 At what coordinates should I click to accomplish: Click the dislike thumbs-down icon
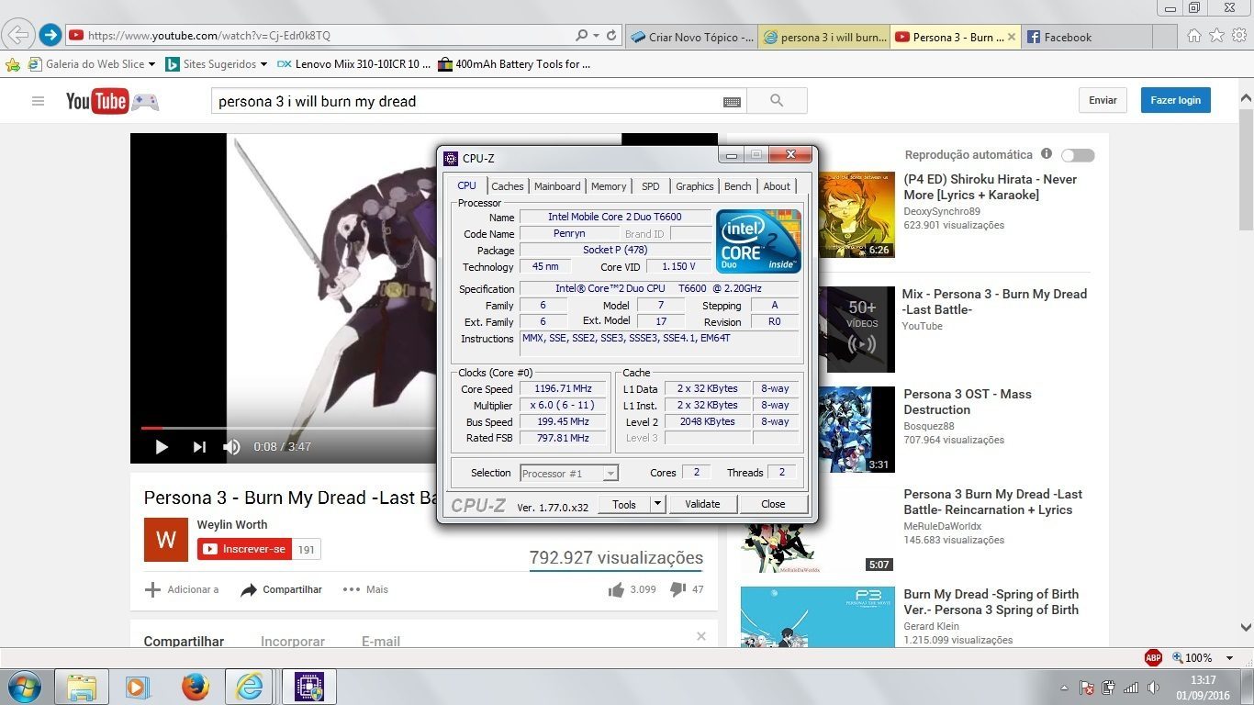pyautogui.click(x=677, y=589)
